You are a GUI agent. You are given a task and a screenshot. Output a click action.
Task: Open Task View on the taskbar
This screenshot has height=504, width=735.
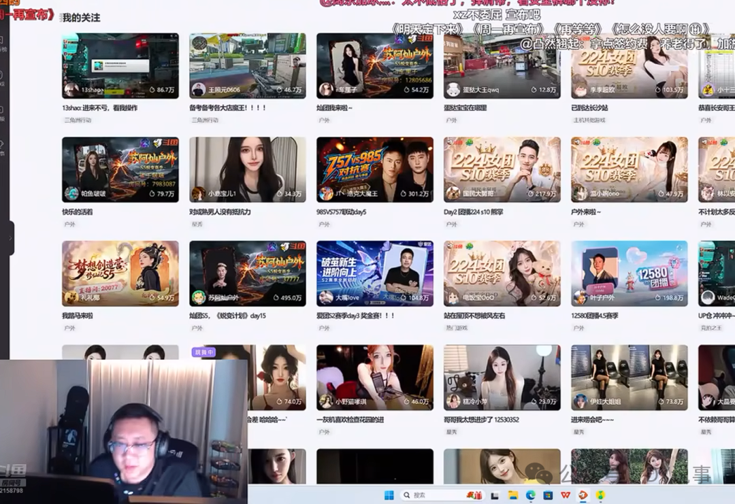[495, 496]
